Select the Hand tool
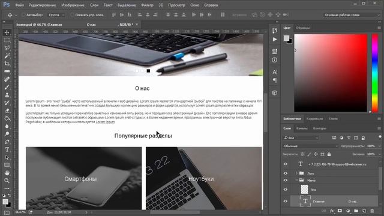Screen dimensions: 384x216 (7, 173)
